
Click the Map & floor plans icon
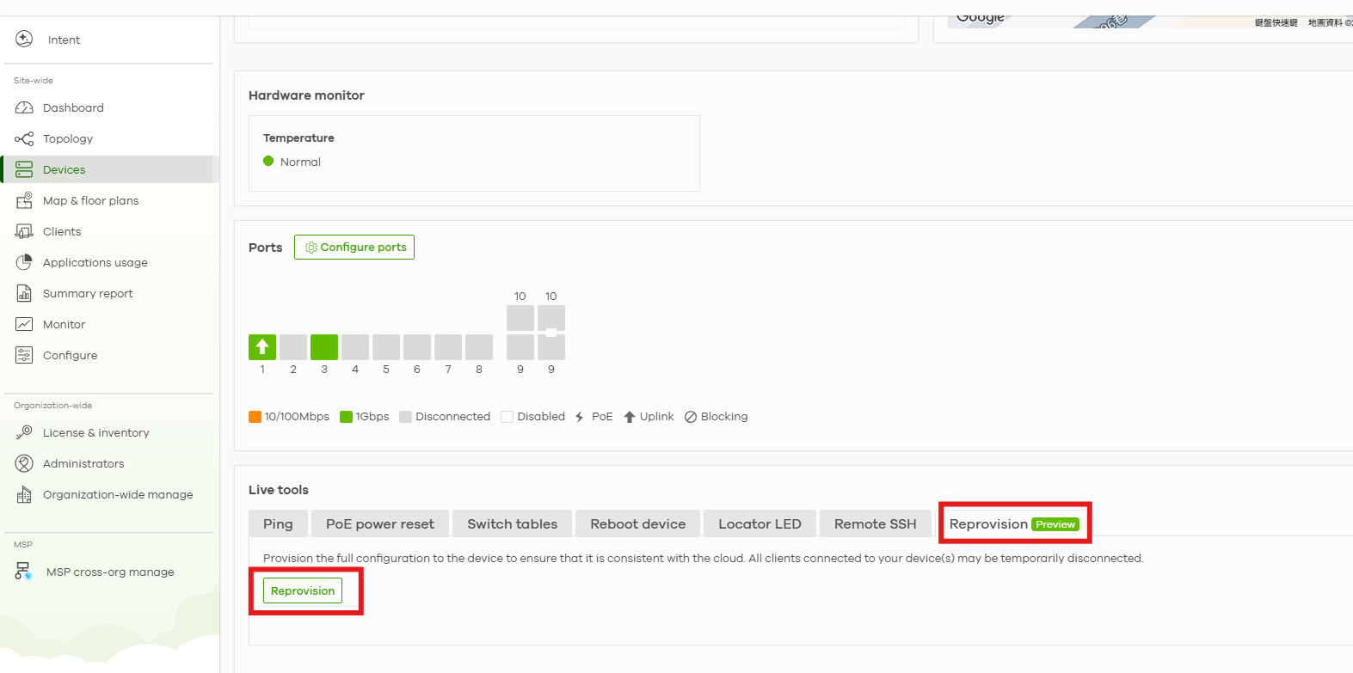click(x=24, y=200)
